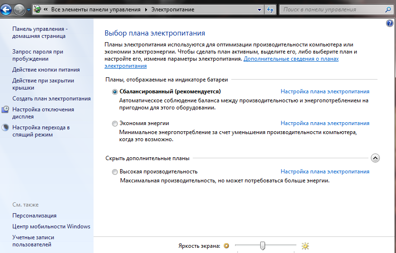Click the 'Яркость экрана:' label
The width and height of the screenshot is (396, 253).
[199, 246]
